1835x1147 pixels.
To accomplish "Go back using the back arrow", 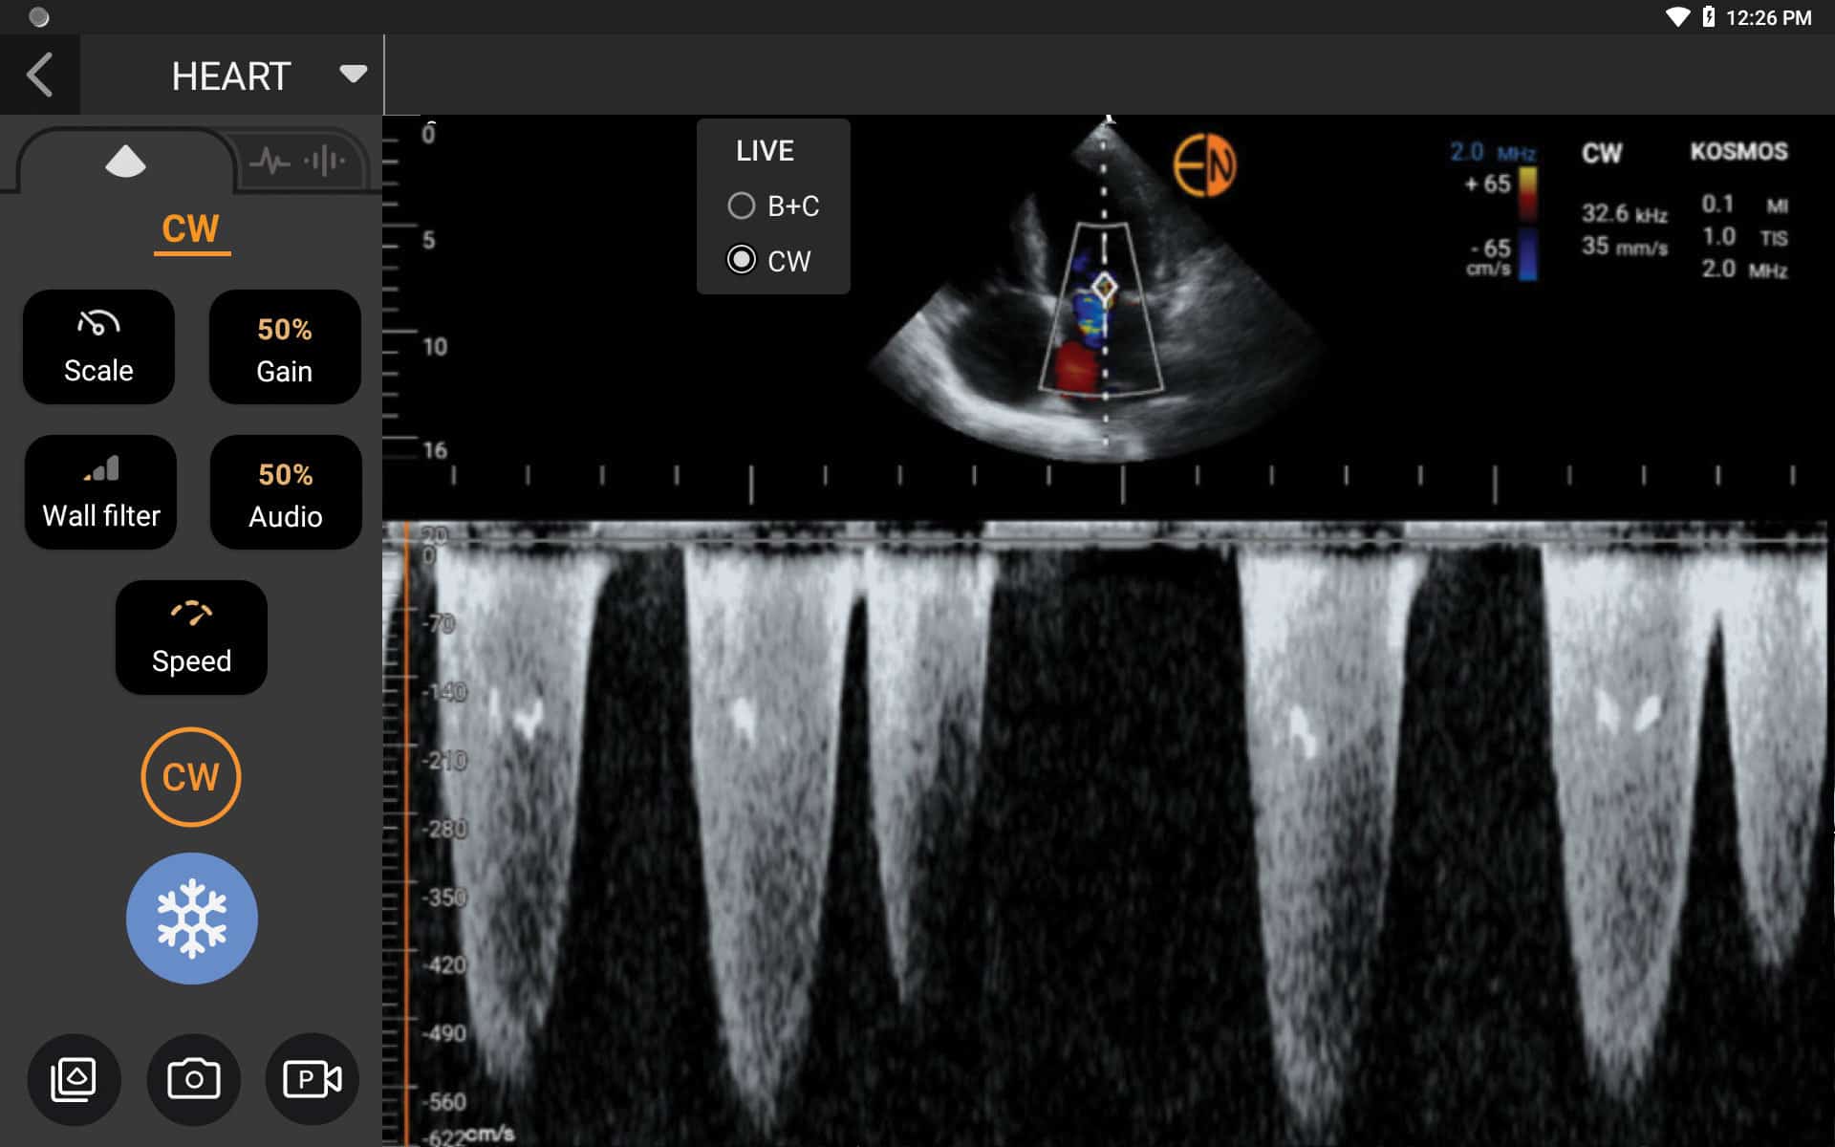I will pyautogui.click(x=40, y=74).
